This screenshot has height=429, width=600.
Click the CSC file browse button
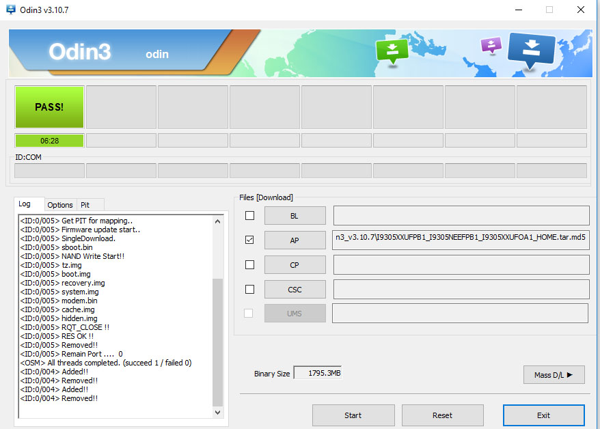click(x=295, y=290)
